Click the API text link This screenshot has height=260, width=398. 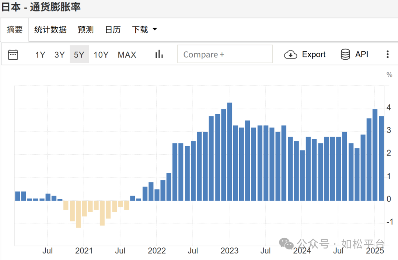coord(362,54)
